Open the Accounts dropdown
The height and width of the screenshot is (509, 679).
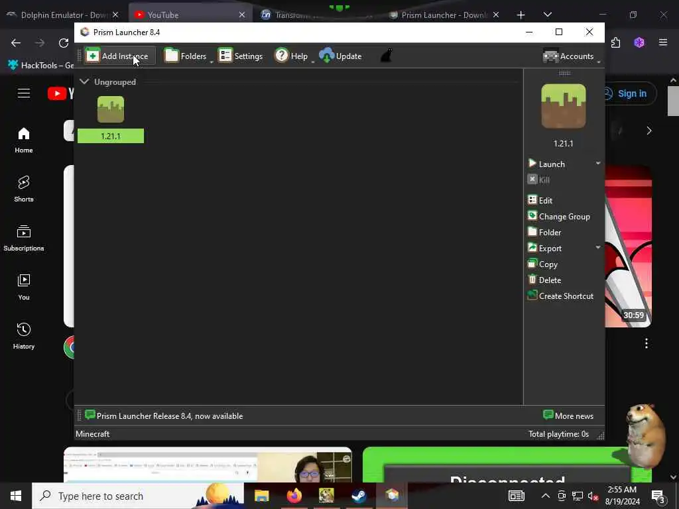[x=571, y=56]
